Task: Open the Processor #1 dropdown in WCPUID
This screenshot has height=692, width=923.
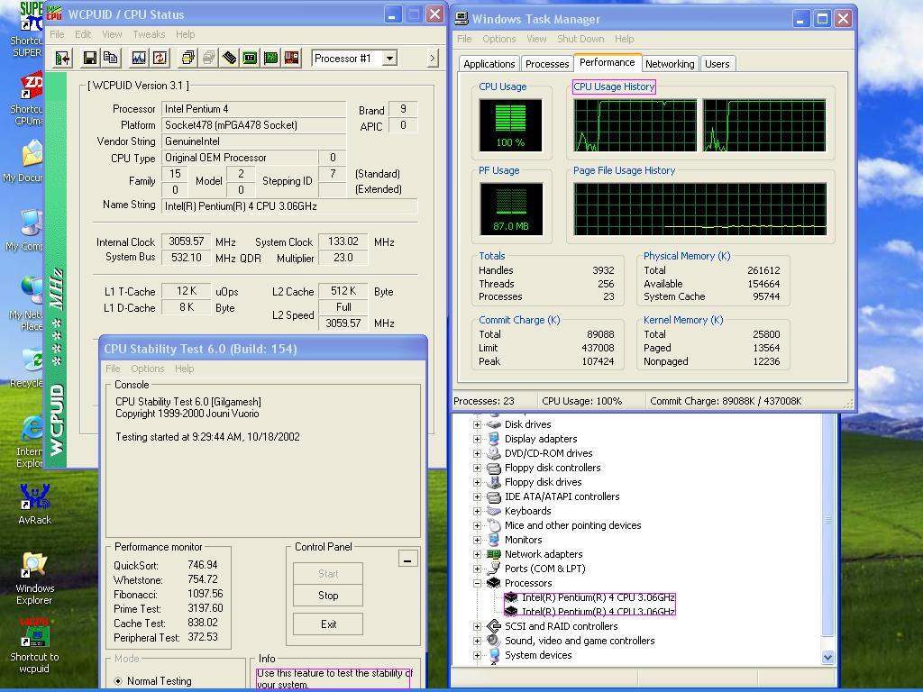Action: point(389,59)
